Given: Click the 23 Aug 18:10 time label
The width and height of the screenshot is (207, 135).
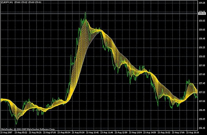Looking at the screenshot, I should [x=193, y=132].
